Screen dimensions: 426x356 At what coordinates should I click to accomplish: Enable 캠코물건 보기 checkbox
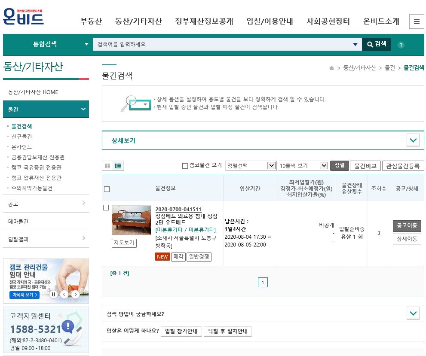(x=185, y=166)
